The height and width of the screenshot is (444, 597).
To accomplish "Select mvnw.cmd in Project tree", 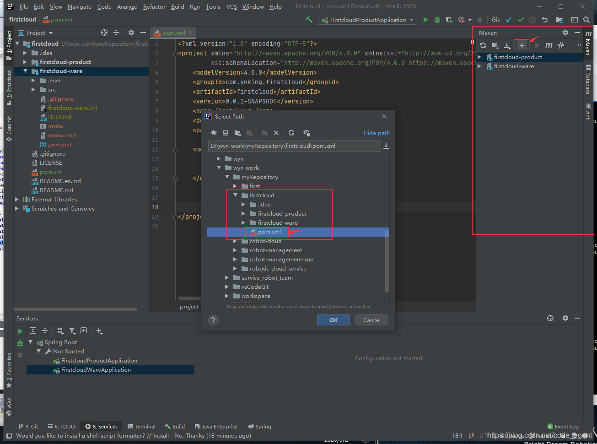I will [x=62, y=135].
